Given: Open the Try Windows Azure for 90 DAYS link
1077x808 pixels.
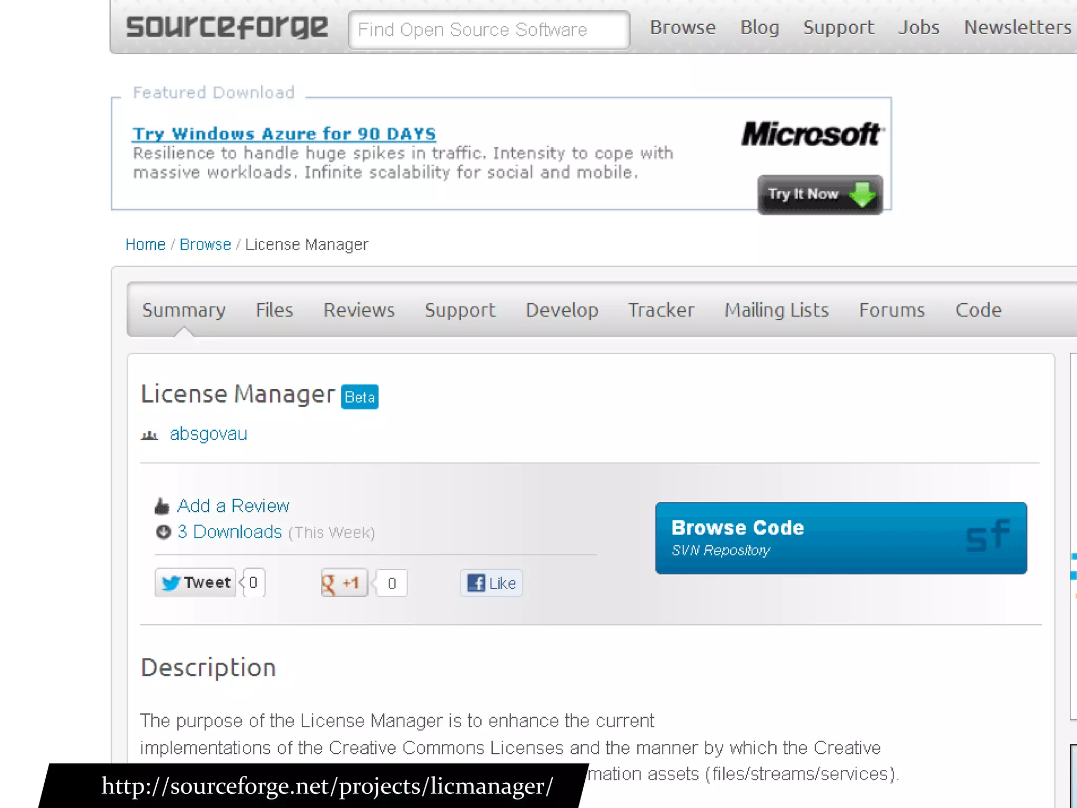Looking at the screenshot, I should pos(284,134).
